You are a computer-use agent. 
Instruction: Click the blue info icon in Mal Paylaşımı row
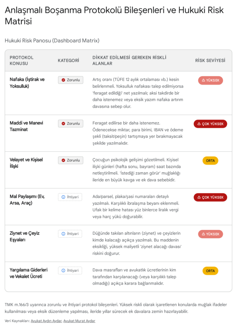pos(63,197)
